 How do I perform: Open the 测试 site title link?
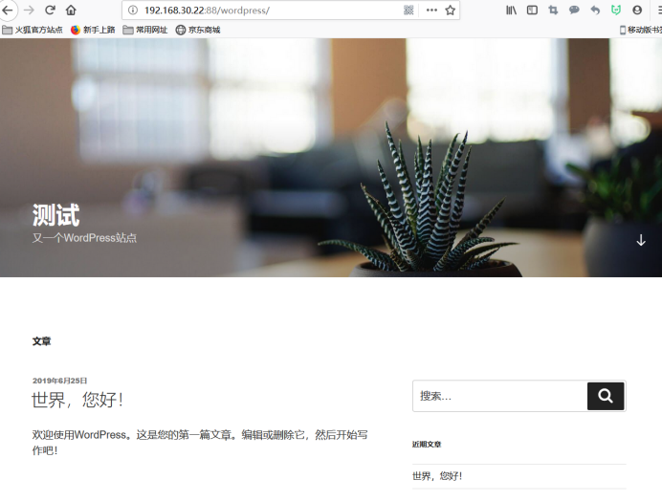pos(55,215)
